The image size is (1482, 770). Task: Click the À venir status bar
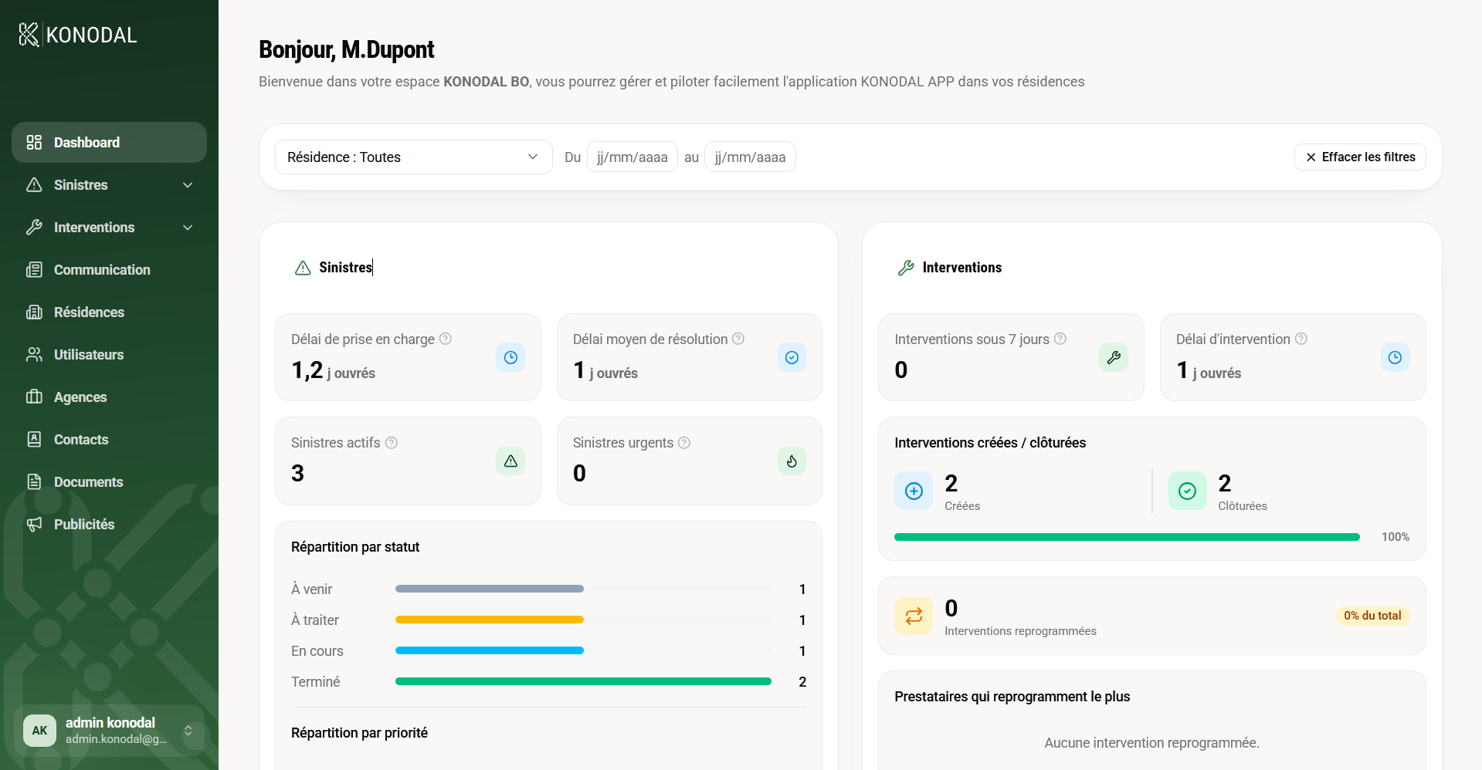(x=489, y=589)
